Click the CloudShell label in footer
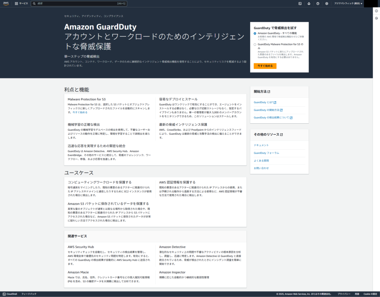380x297 pixels. point(12,294)
